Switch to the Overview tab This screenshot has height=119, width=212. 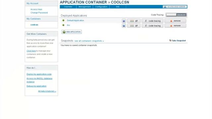(x=68, y=7)
